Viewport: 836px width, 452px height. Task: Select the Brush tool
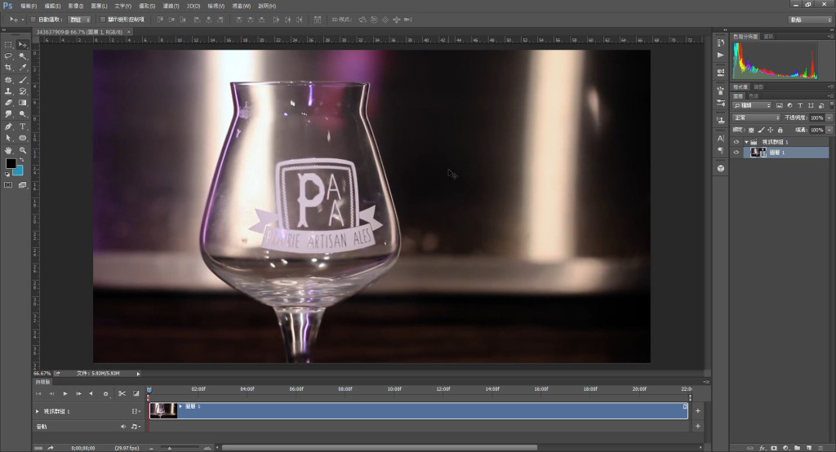22,80
